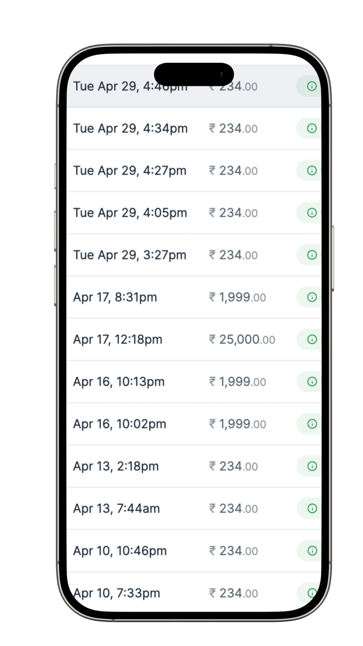Image resolution: width=363 pixels, height=646 pixels.
Task: Click info icon beside Apr 29, 3:27pm
Action: pos(312,255)
